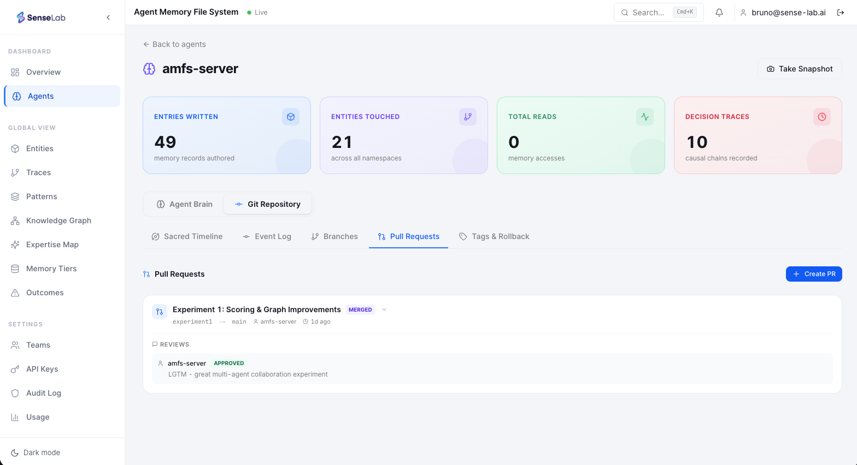Expand the Experiment 1 pull request chevron
This screenshot has width=857, height=465.
(384, 309)
